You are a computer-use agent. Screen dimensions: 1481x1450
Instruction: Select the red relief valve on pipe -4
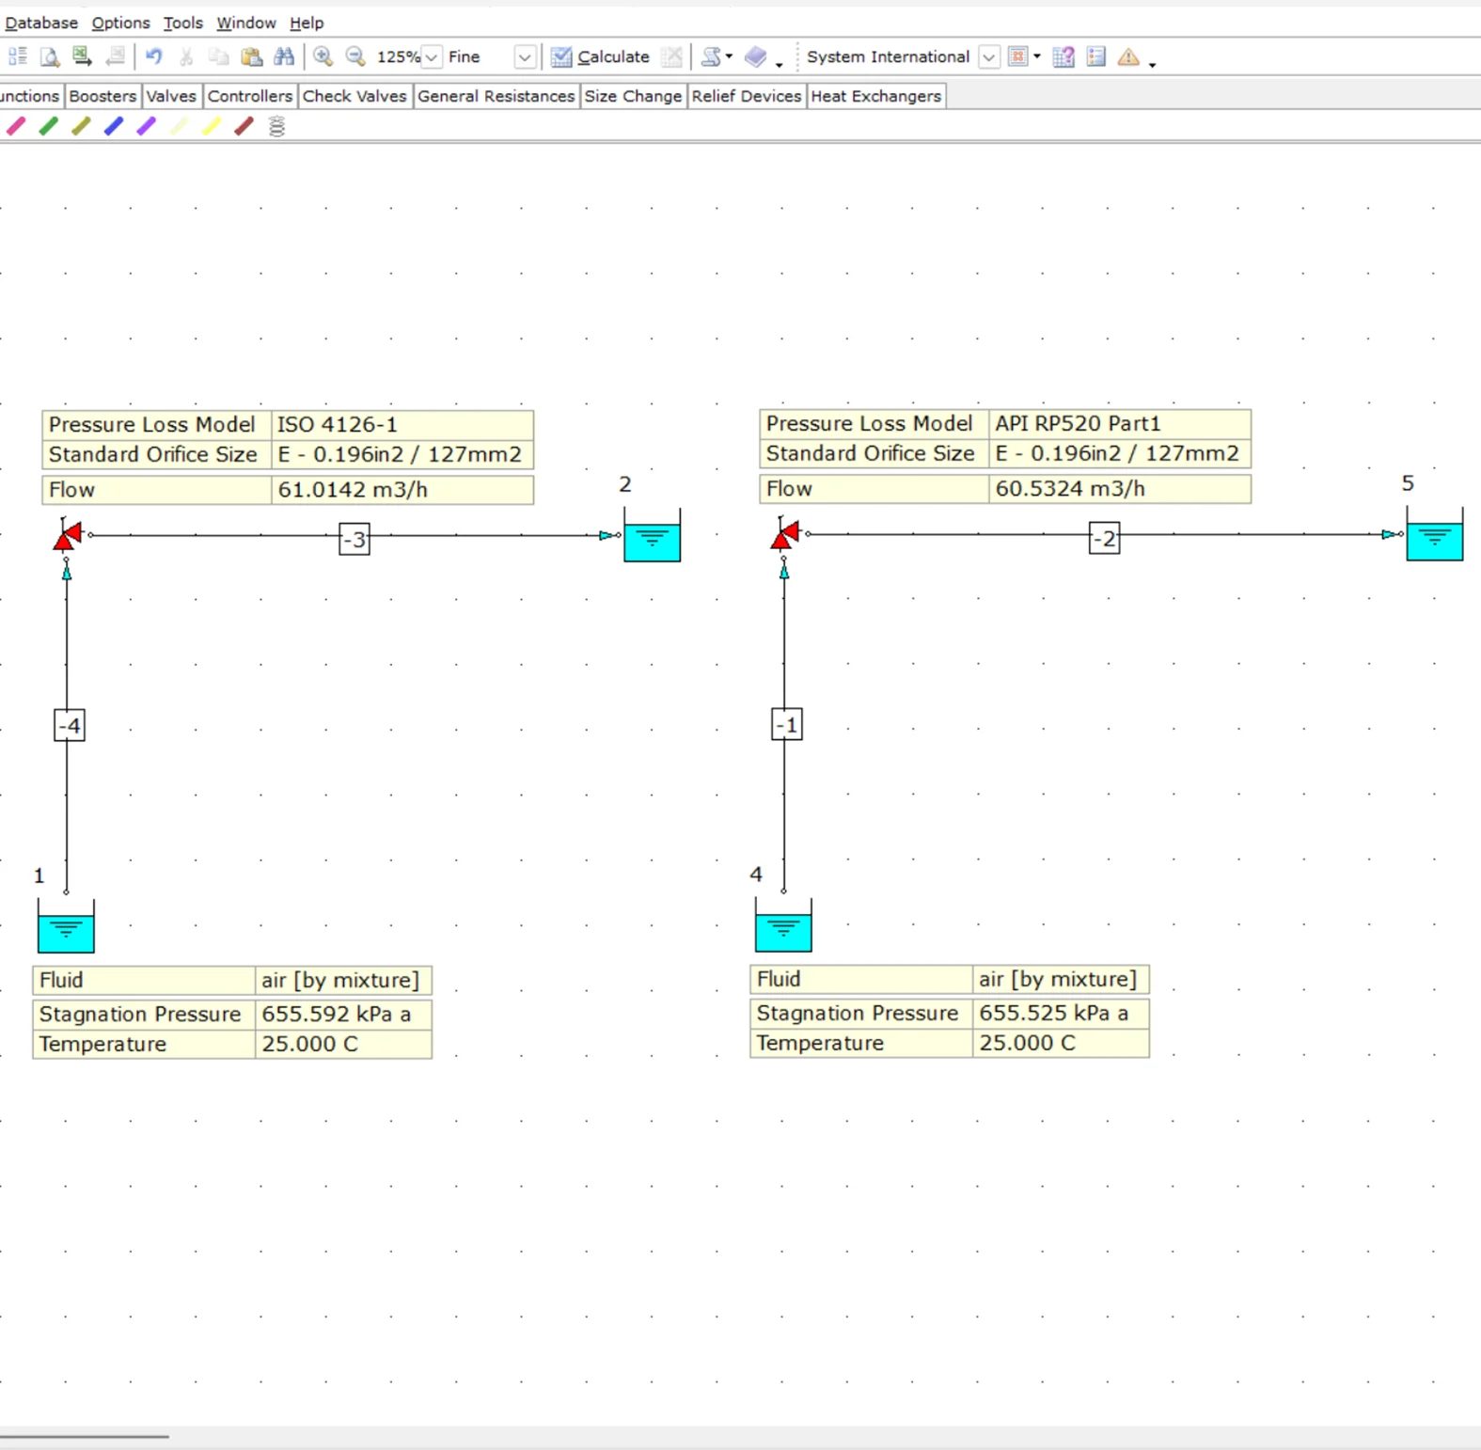(x=67, y=536)
